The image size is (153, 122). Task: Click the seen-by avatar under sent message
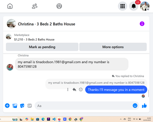(x=143, y=96)
